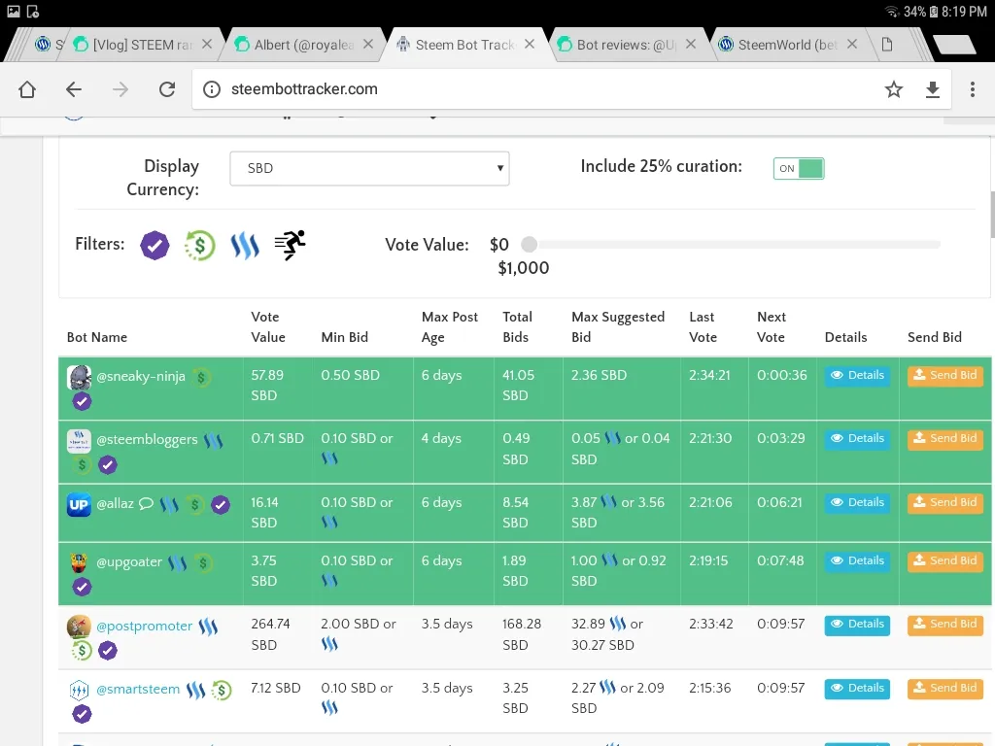Switch to the Albert (@royalea tab
This screenshot has width=995, height=746.
pos(304,45)
